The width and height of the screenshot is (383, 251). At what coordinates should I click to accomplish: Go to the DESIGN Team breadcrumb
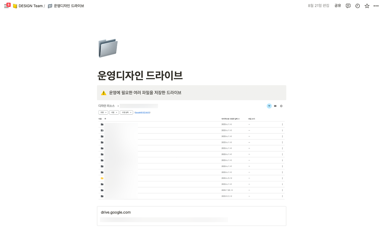(28, 6)
